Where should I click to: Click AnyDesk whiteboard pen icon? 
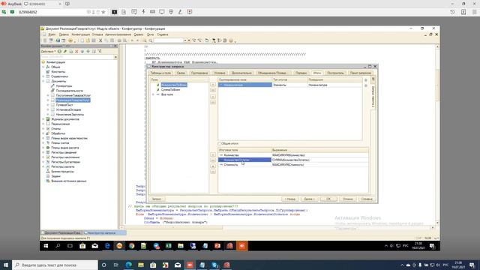coord(180,12)
